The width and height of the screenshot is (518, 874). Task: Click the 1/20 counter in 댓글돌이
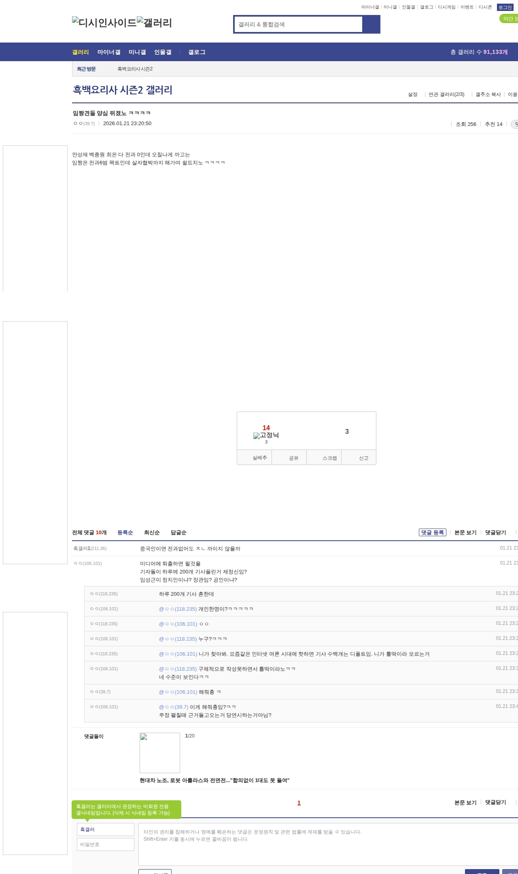click(190, 736)
